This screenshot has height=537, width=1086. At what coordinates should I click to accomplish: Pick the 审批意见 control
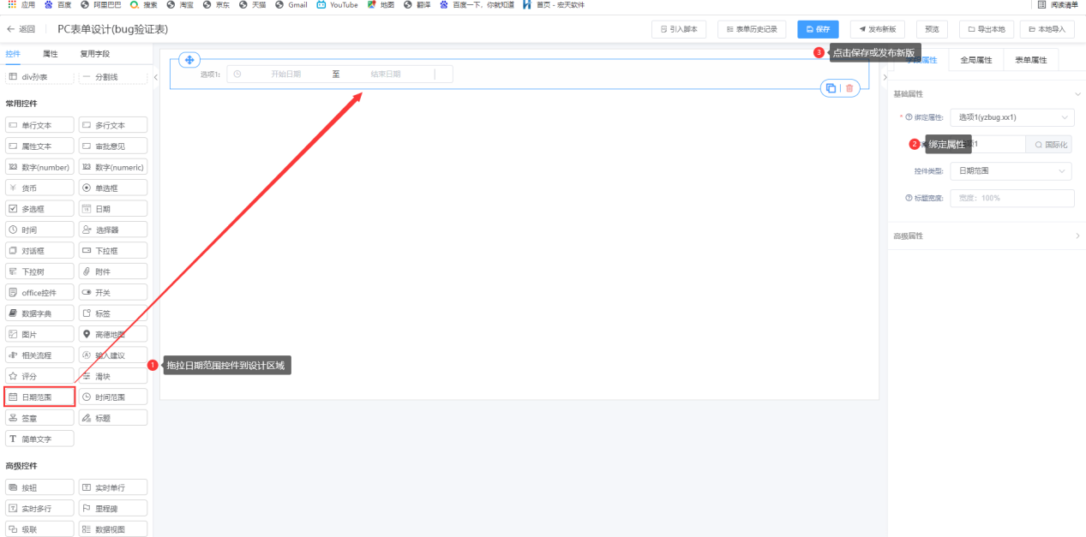point(113,146)
